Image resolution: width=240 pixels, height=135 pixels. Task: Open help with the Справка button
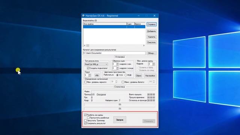tap(151, 24)
